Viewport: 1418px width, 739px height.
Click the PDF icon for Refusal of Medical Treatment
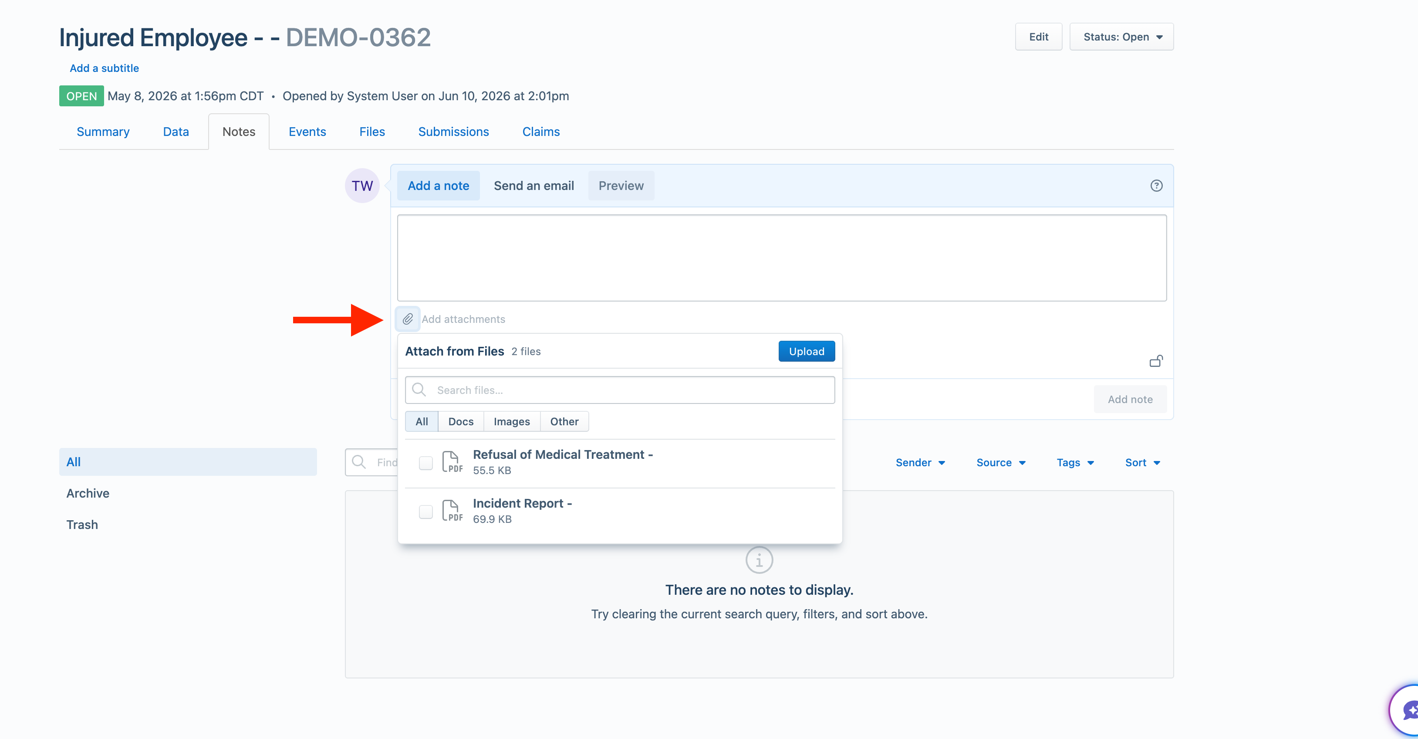coord(452,462)
